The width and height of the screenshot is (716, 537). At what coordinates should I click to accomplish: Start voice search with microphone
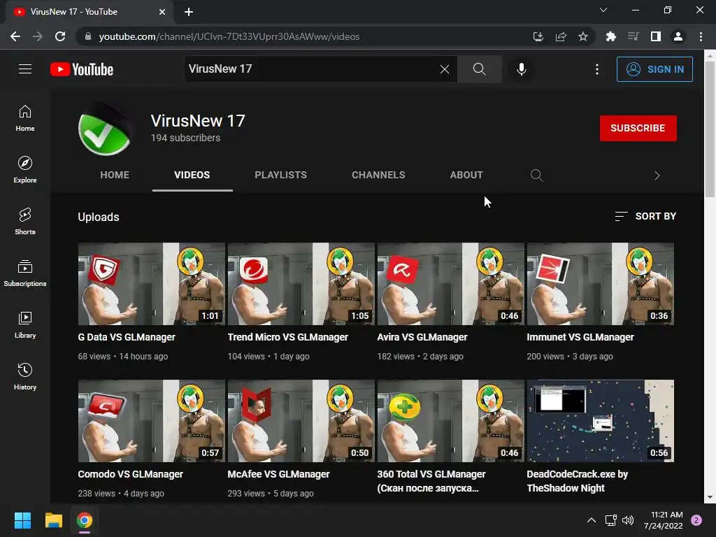(x=521, y=69)
